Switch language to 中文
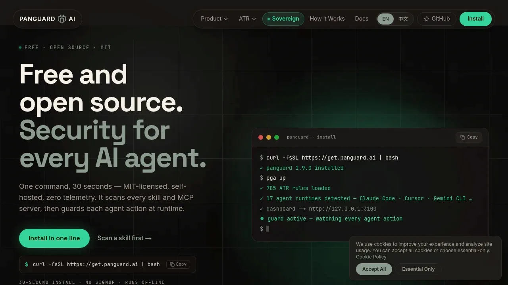The height and width of the screenshot is (285, 508). pos(403,19)
